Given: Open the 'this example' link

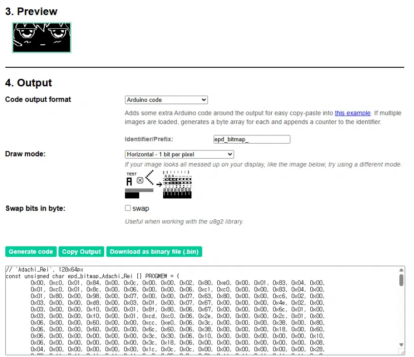Looking at the screenshot, I should [x=353, y=113].
